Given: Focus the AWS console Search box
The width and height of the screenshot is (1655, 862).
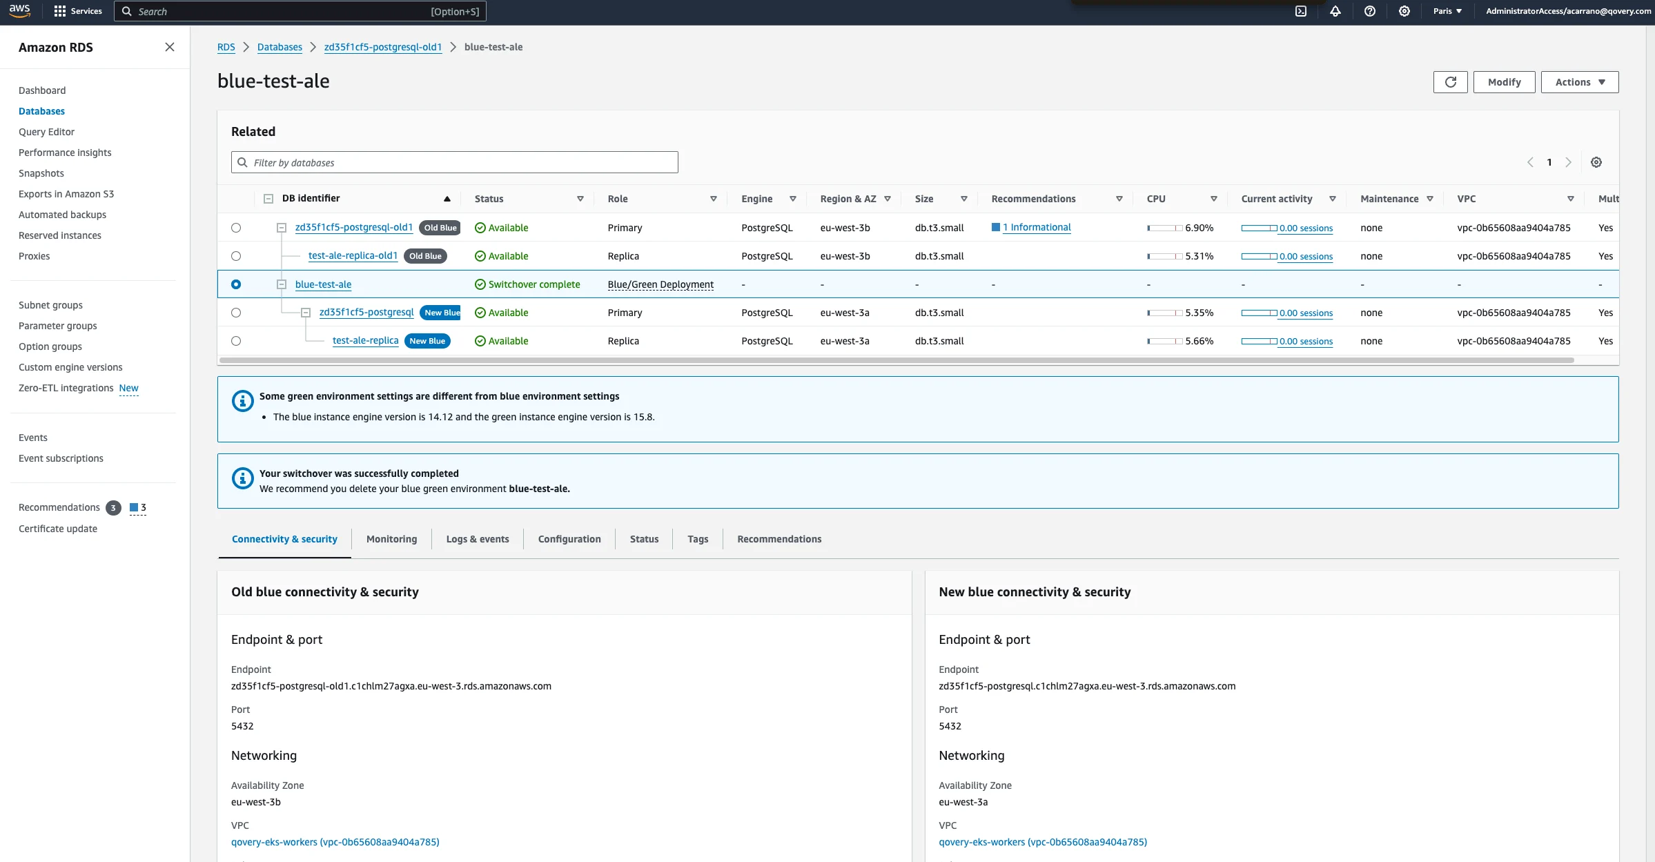Looking at the screenshot, I should click(300, 11).
